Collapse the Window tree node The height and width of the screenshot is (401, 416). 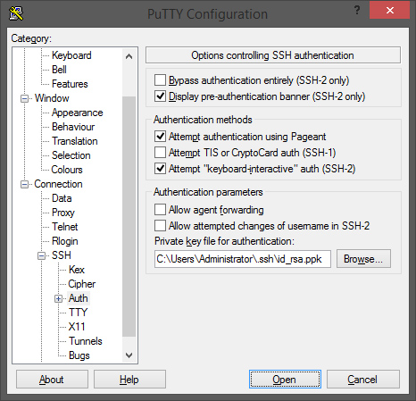(x=24, y=98)
